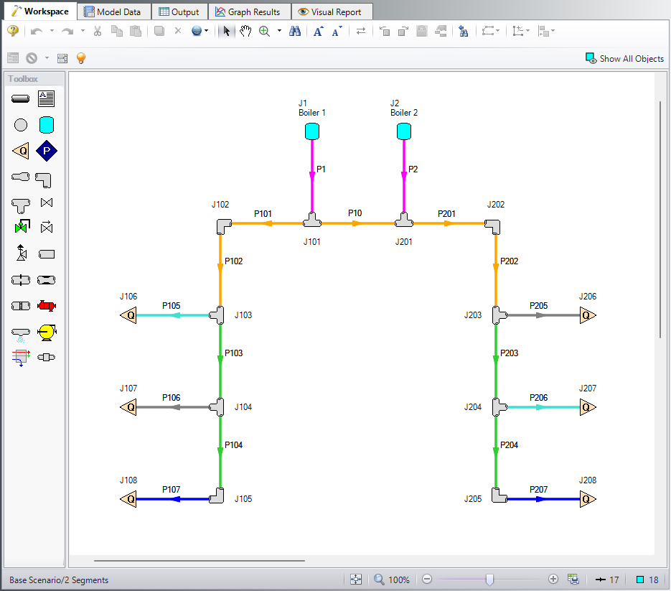
Task: Open the undo history dropdown
Action: 52,31
